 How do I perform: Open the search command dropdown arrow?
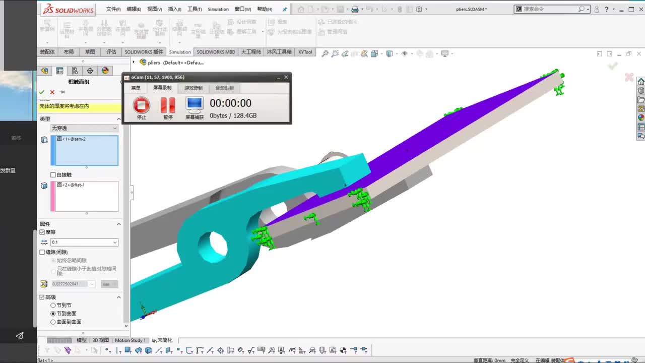(589, 9)
